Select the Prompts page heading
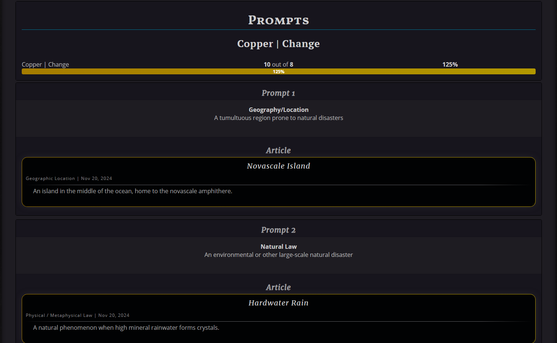The height and width of the screenshot is (343, 557). click(278, 20)
